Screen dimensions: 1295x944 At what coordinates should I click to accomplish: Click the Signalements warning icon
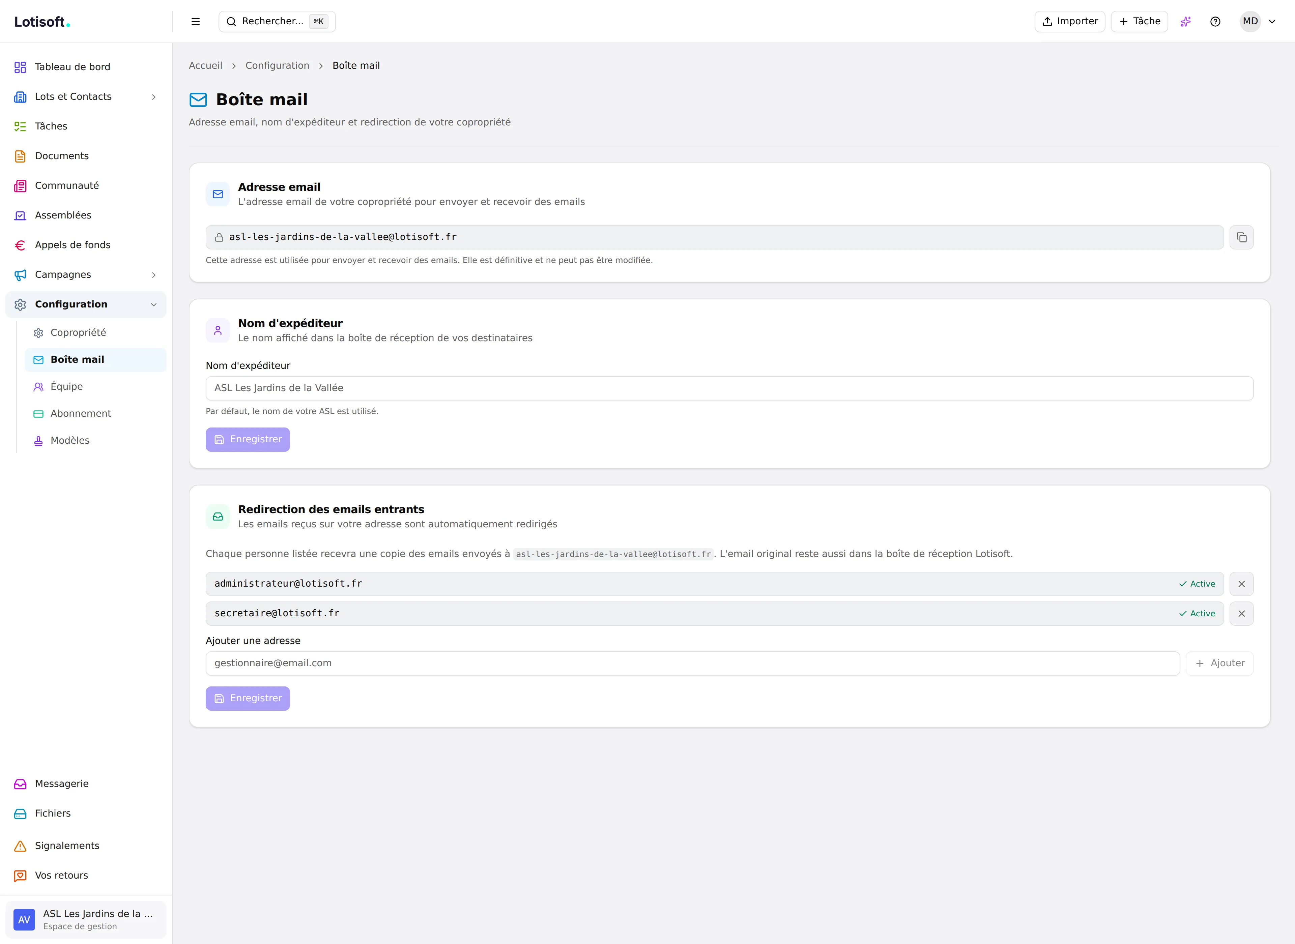[20, 846]
